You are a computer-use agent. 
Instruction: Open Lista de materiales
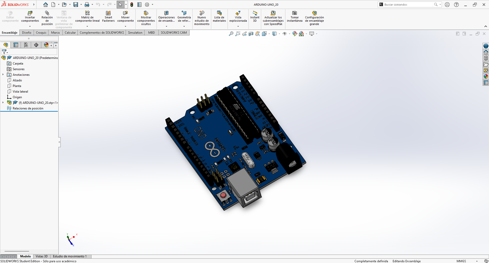point(219,17)
